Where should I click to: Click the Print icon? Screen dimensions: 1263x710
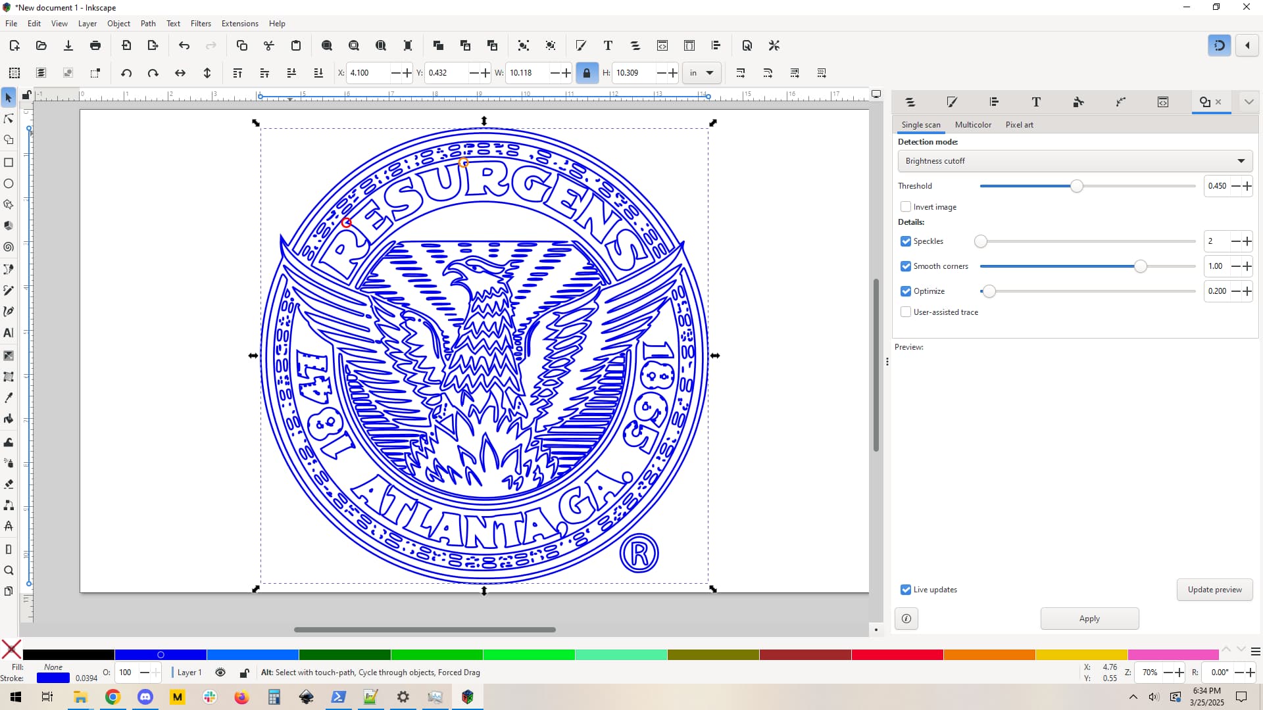coord(95,45)
